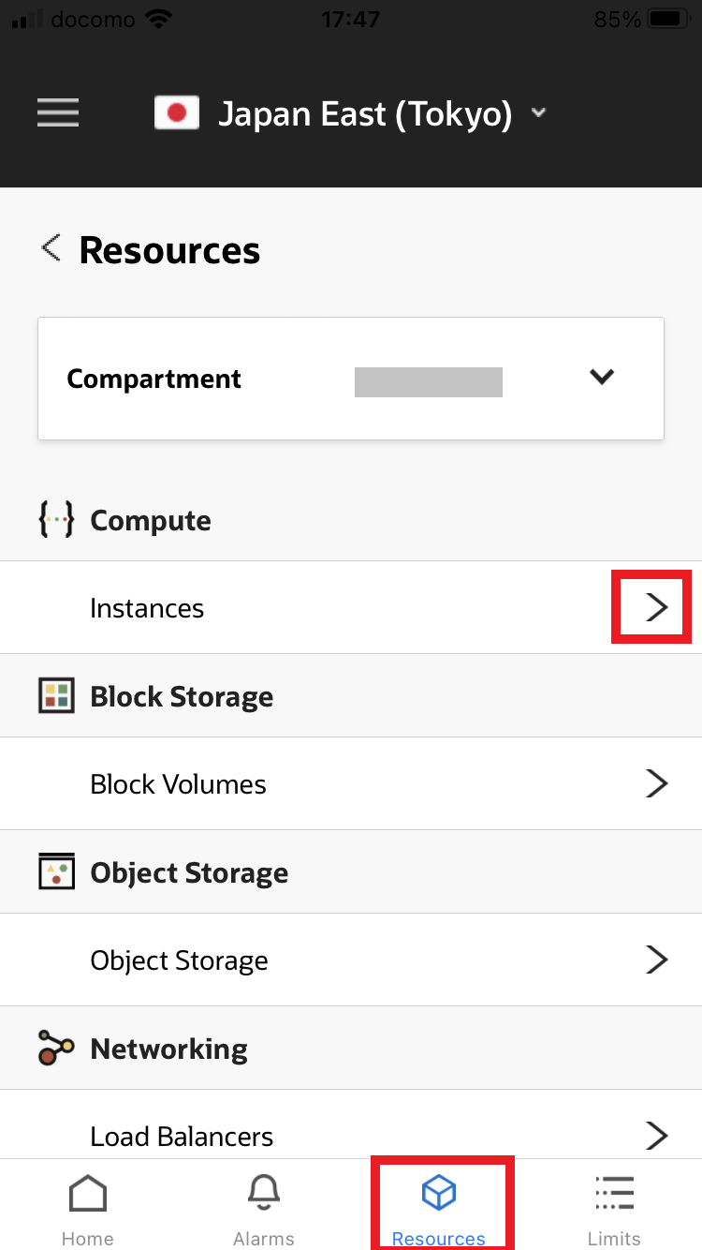Tap the Japan flag region icon
This screenshot has width=702, height=1250.
click(x=177, y=113)
